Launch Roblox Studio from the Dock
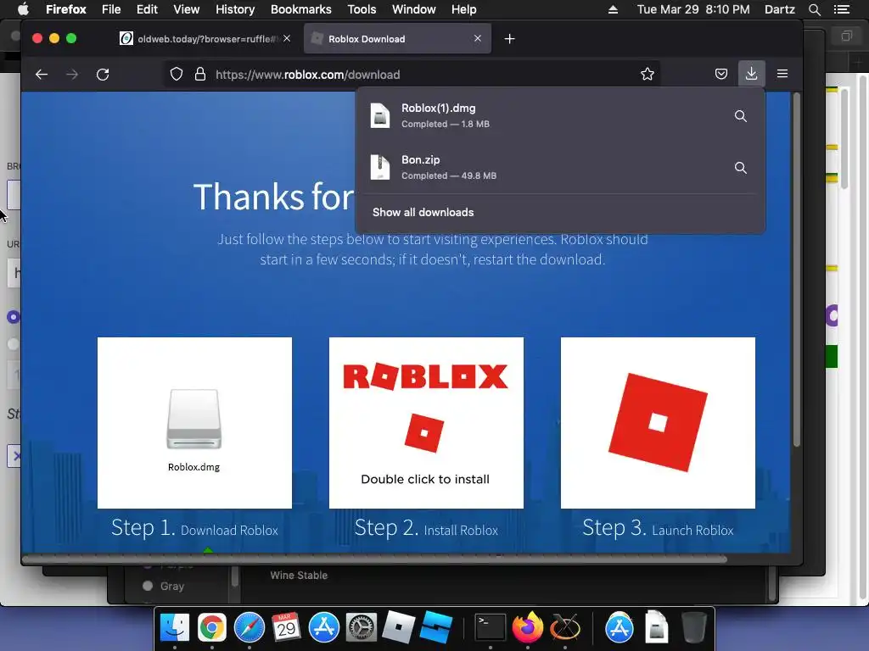This screenshot has width=869, height=651. click(436, 627)
